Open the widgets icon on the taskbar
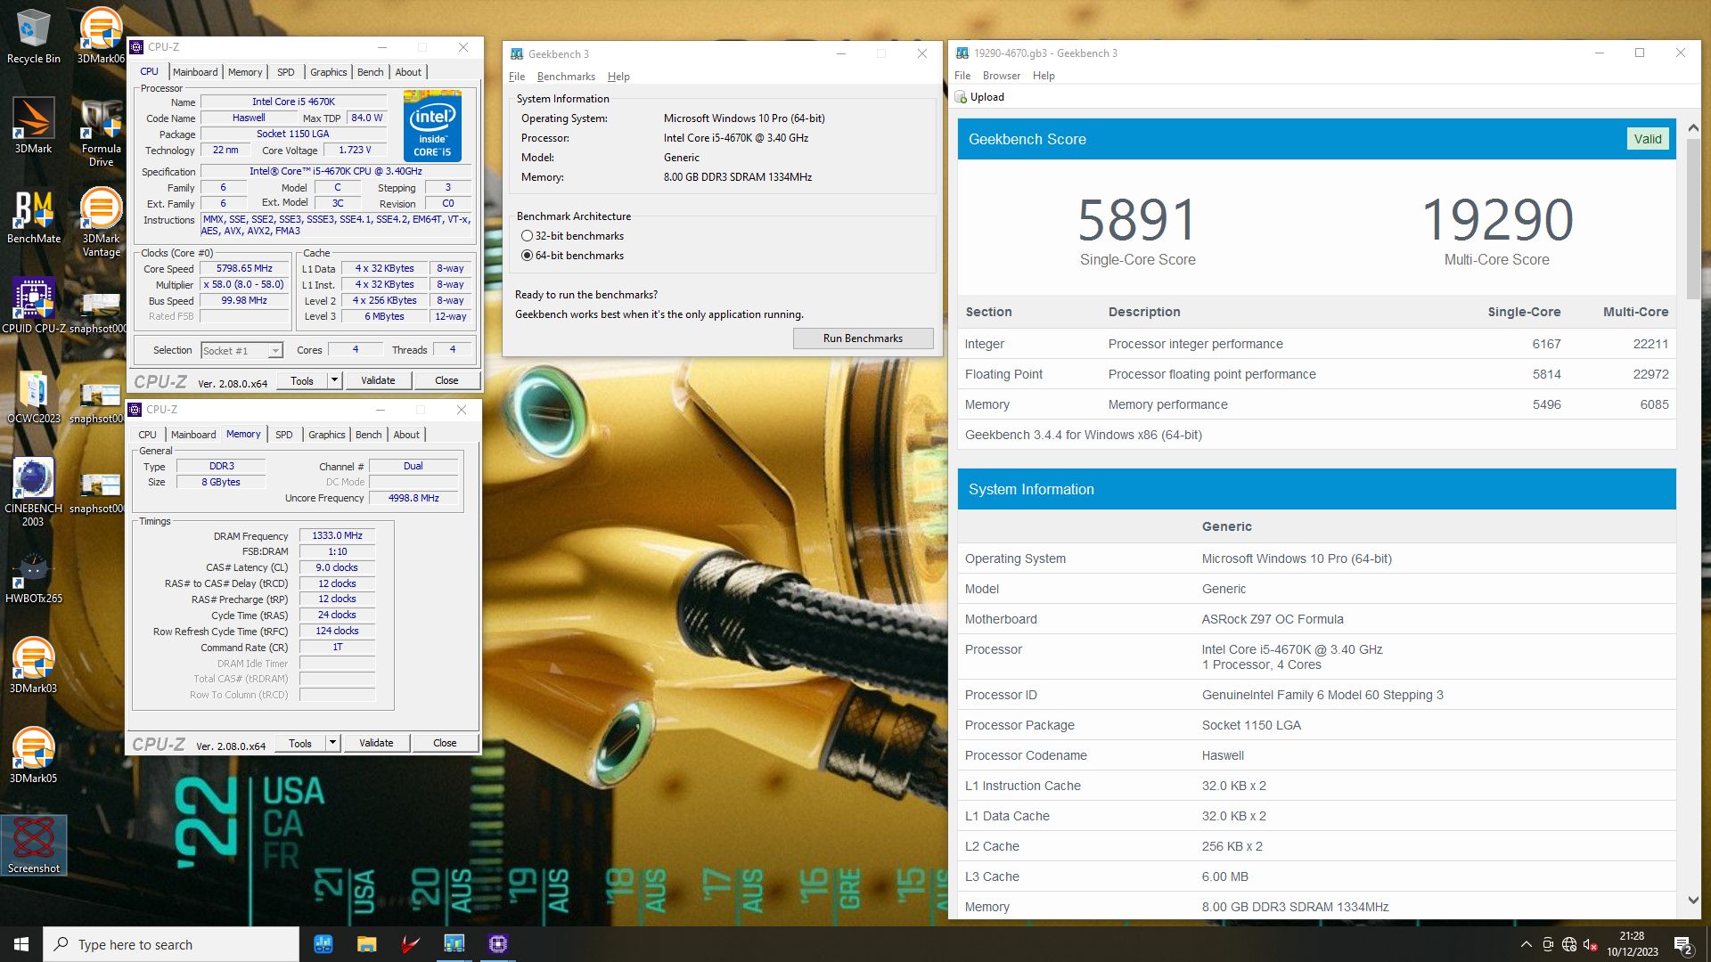The image size is (1711, 962). point(323,944)
